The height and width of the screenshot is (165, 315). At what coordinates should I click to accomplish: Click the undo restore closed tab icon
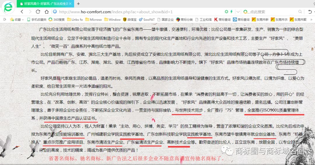(x=310, y=12)
